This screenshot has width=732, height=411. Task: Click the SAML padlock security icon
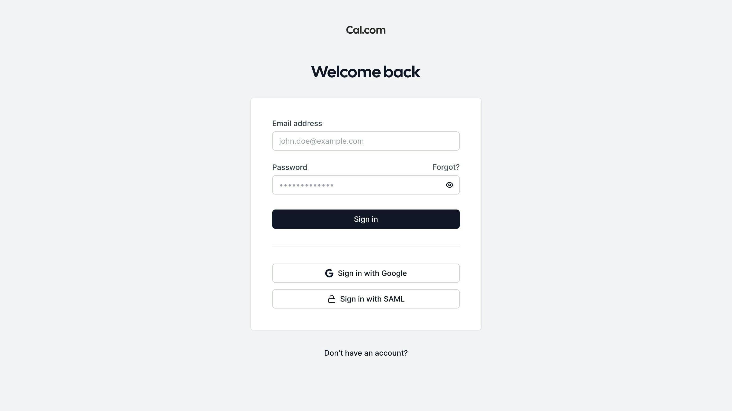(331, 299)
